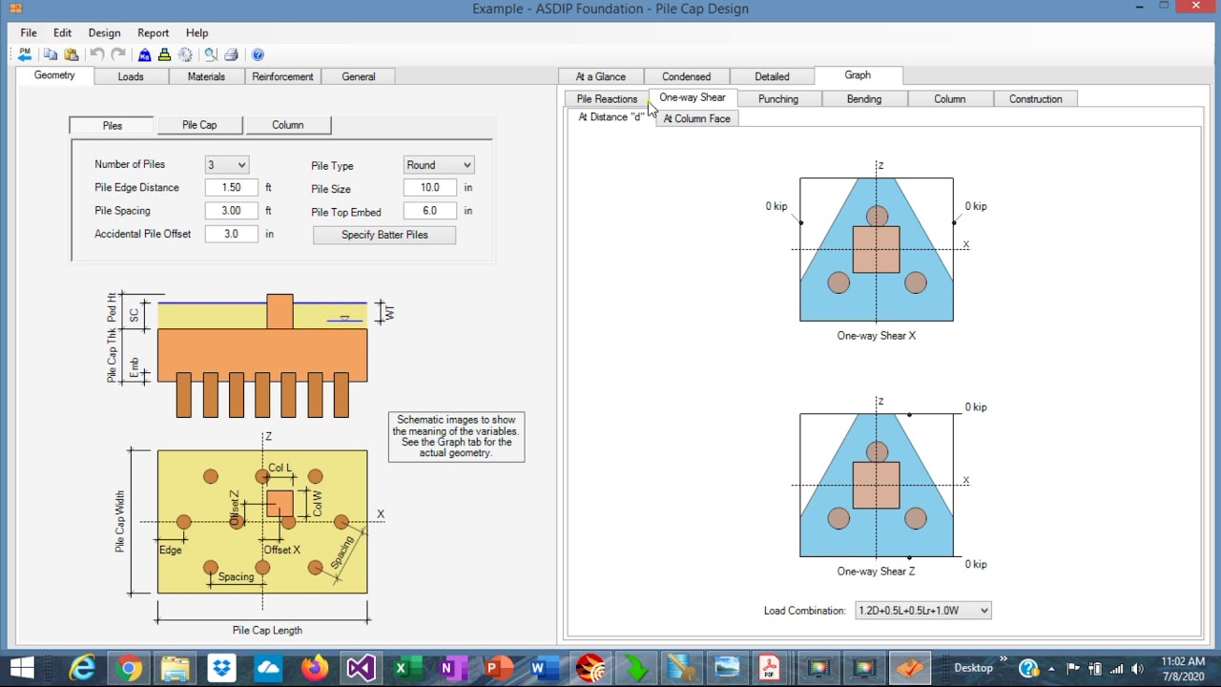The width and height of the screenshot is (1221, 687).
Task: Open the Design menu
Action: pos(104,32)
